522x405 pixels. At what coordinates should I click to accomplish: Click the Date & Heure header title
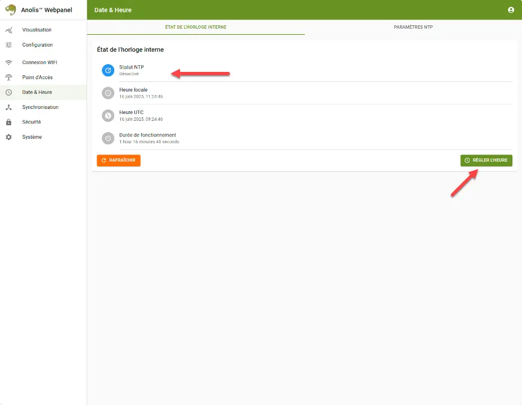pos(113,10)
